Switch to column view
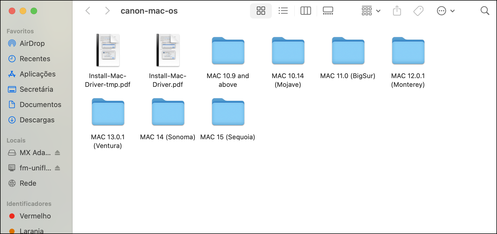This screenshot has width=497, height=234. tap(306, 11)
